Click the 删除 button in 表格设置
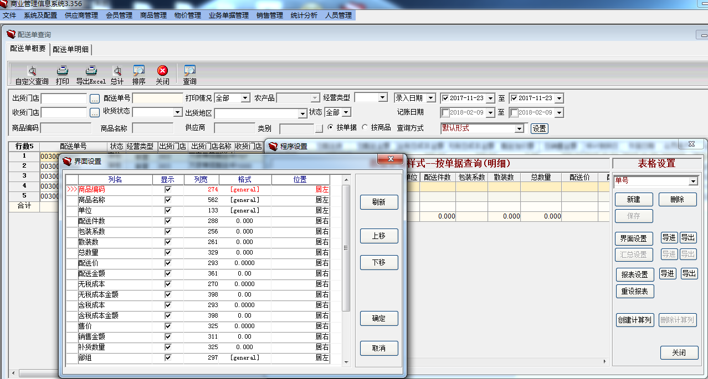The width and height of the screenshot is (708, 379). 678,199
